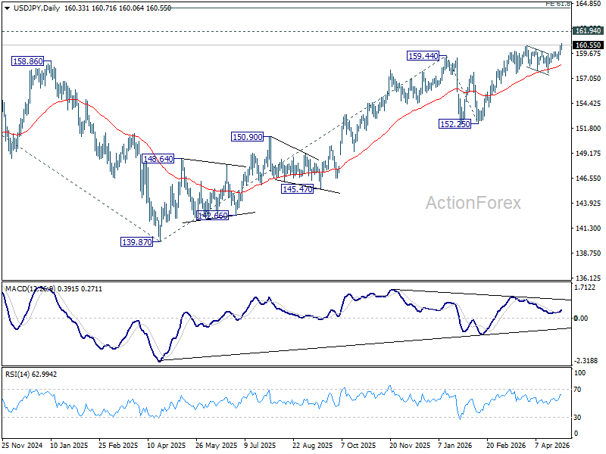This screenshot has height=454, width=606.
Task: Click the 7 Oct 2025 date label
Action: coord(358,445)
